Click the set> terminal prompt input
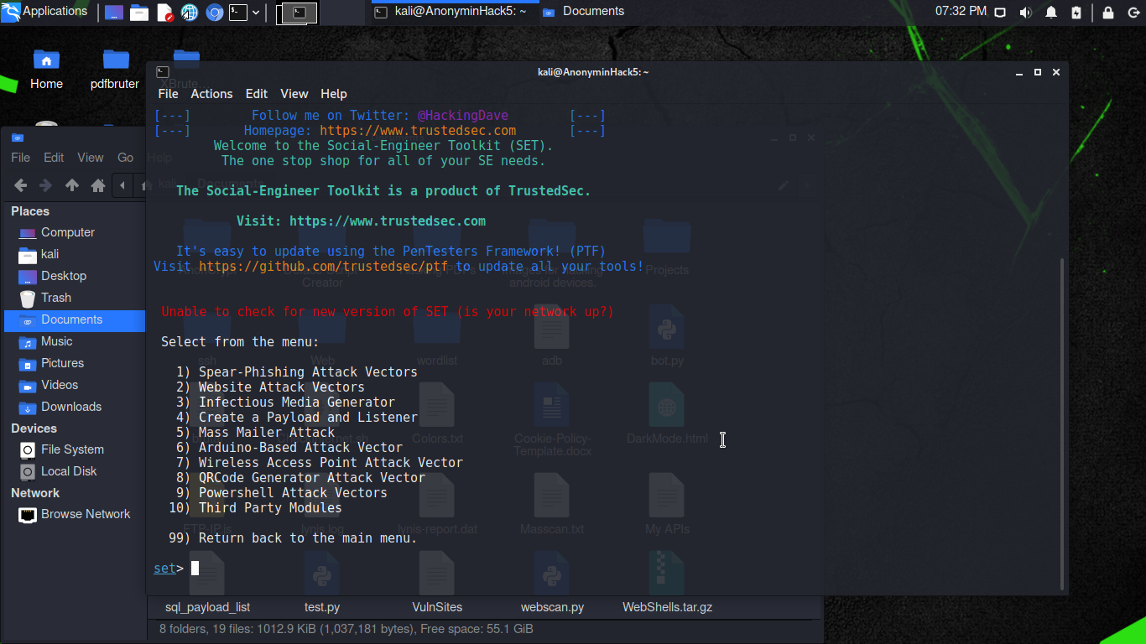Screen dimensions: 1146x644 (x=195, y=569)
